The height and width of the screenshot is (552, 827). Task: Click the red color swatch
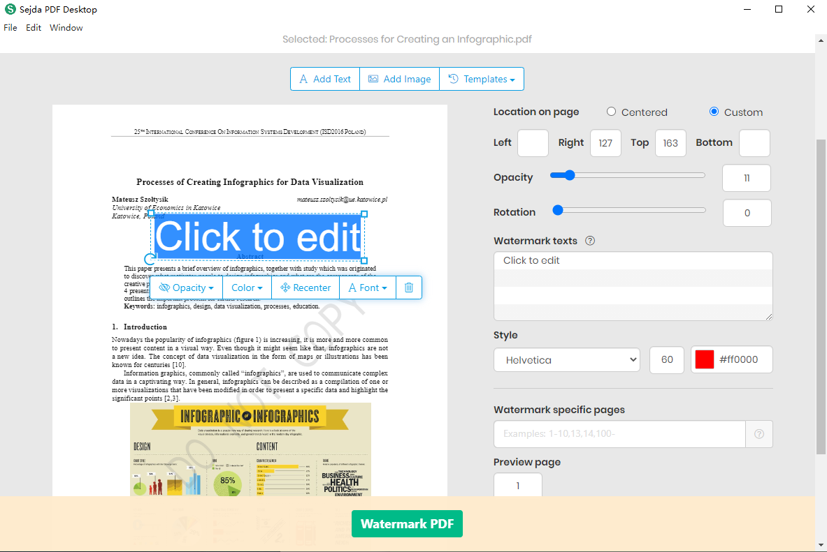[704, 360]
